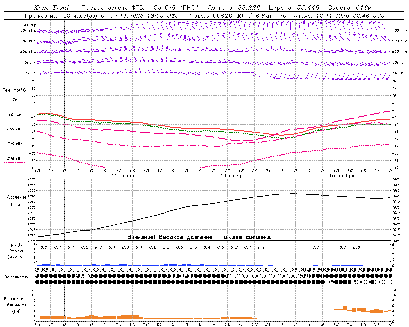Image resolution: width=409 pixels, height=327 pixels.
Task: Click the Конвективн. label of the convective panel
Action: 16,299
